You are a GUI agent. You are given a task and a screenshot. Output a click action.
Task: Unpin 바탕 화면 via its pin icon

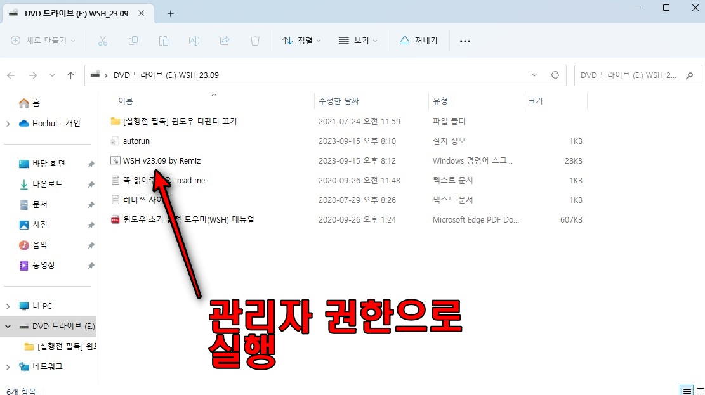(x=91, y=164)
